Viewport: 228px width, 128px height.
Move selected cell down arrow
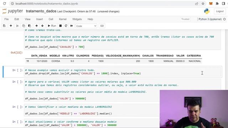click(x=42, y=26)
